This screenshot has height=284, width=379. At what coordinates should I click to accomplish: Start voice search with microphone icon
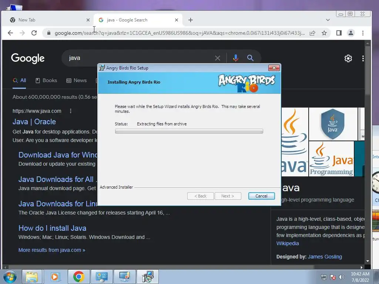(236, 58)
